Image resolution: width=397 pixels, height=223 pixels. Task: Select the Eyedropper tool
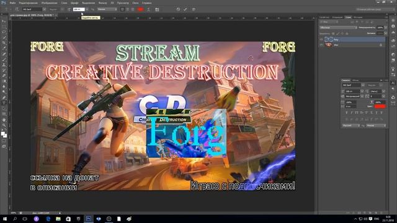tap(4, 48)
